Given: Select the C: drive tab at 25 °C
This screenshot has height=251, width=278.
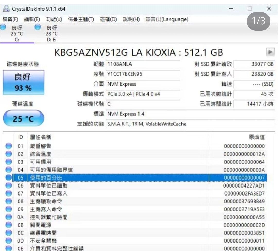Looking at the screenshot, I should 17,33.
